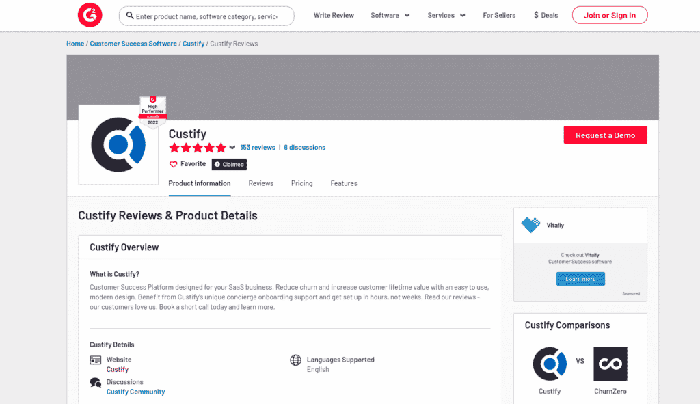Click the 'English' language value
The height and width of the screenshot is (404, 700).
click(x=318, y=370)
